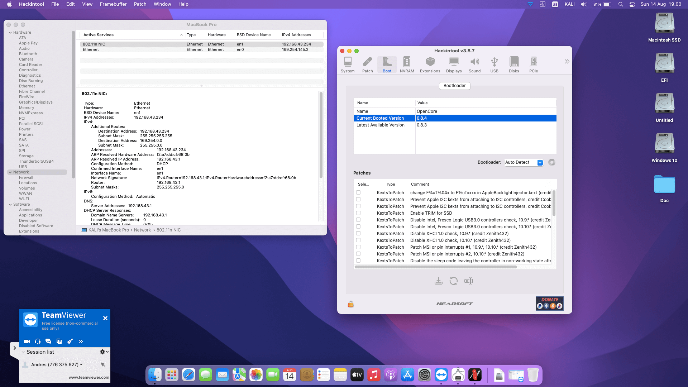Show more Hackintool toolbar items chevron
Viewport: 688px width, 387px height.
tap(567, 62)
